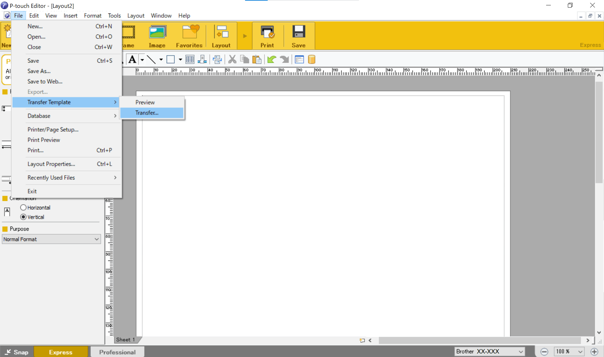Select Horizontal orientation radio button

(x=23, y=207)
